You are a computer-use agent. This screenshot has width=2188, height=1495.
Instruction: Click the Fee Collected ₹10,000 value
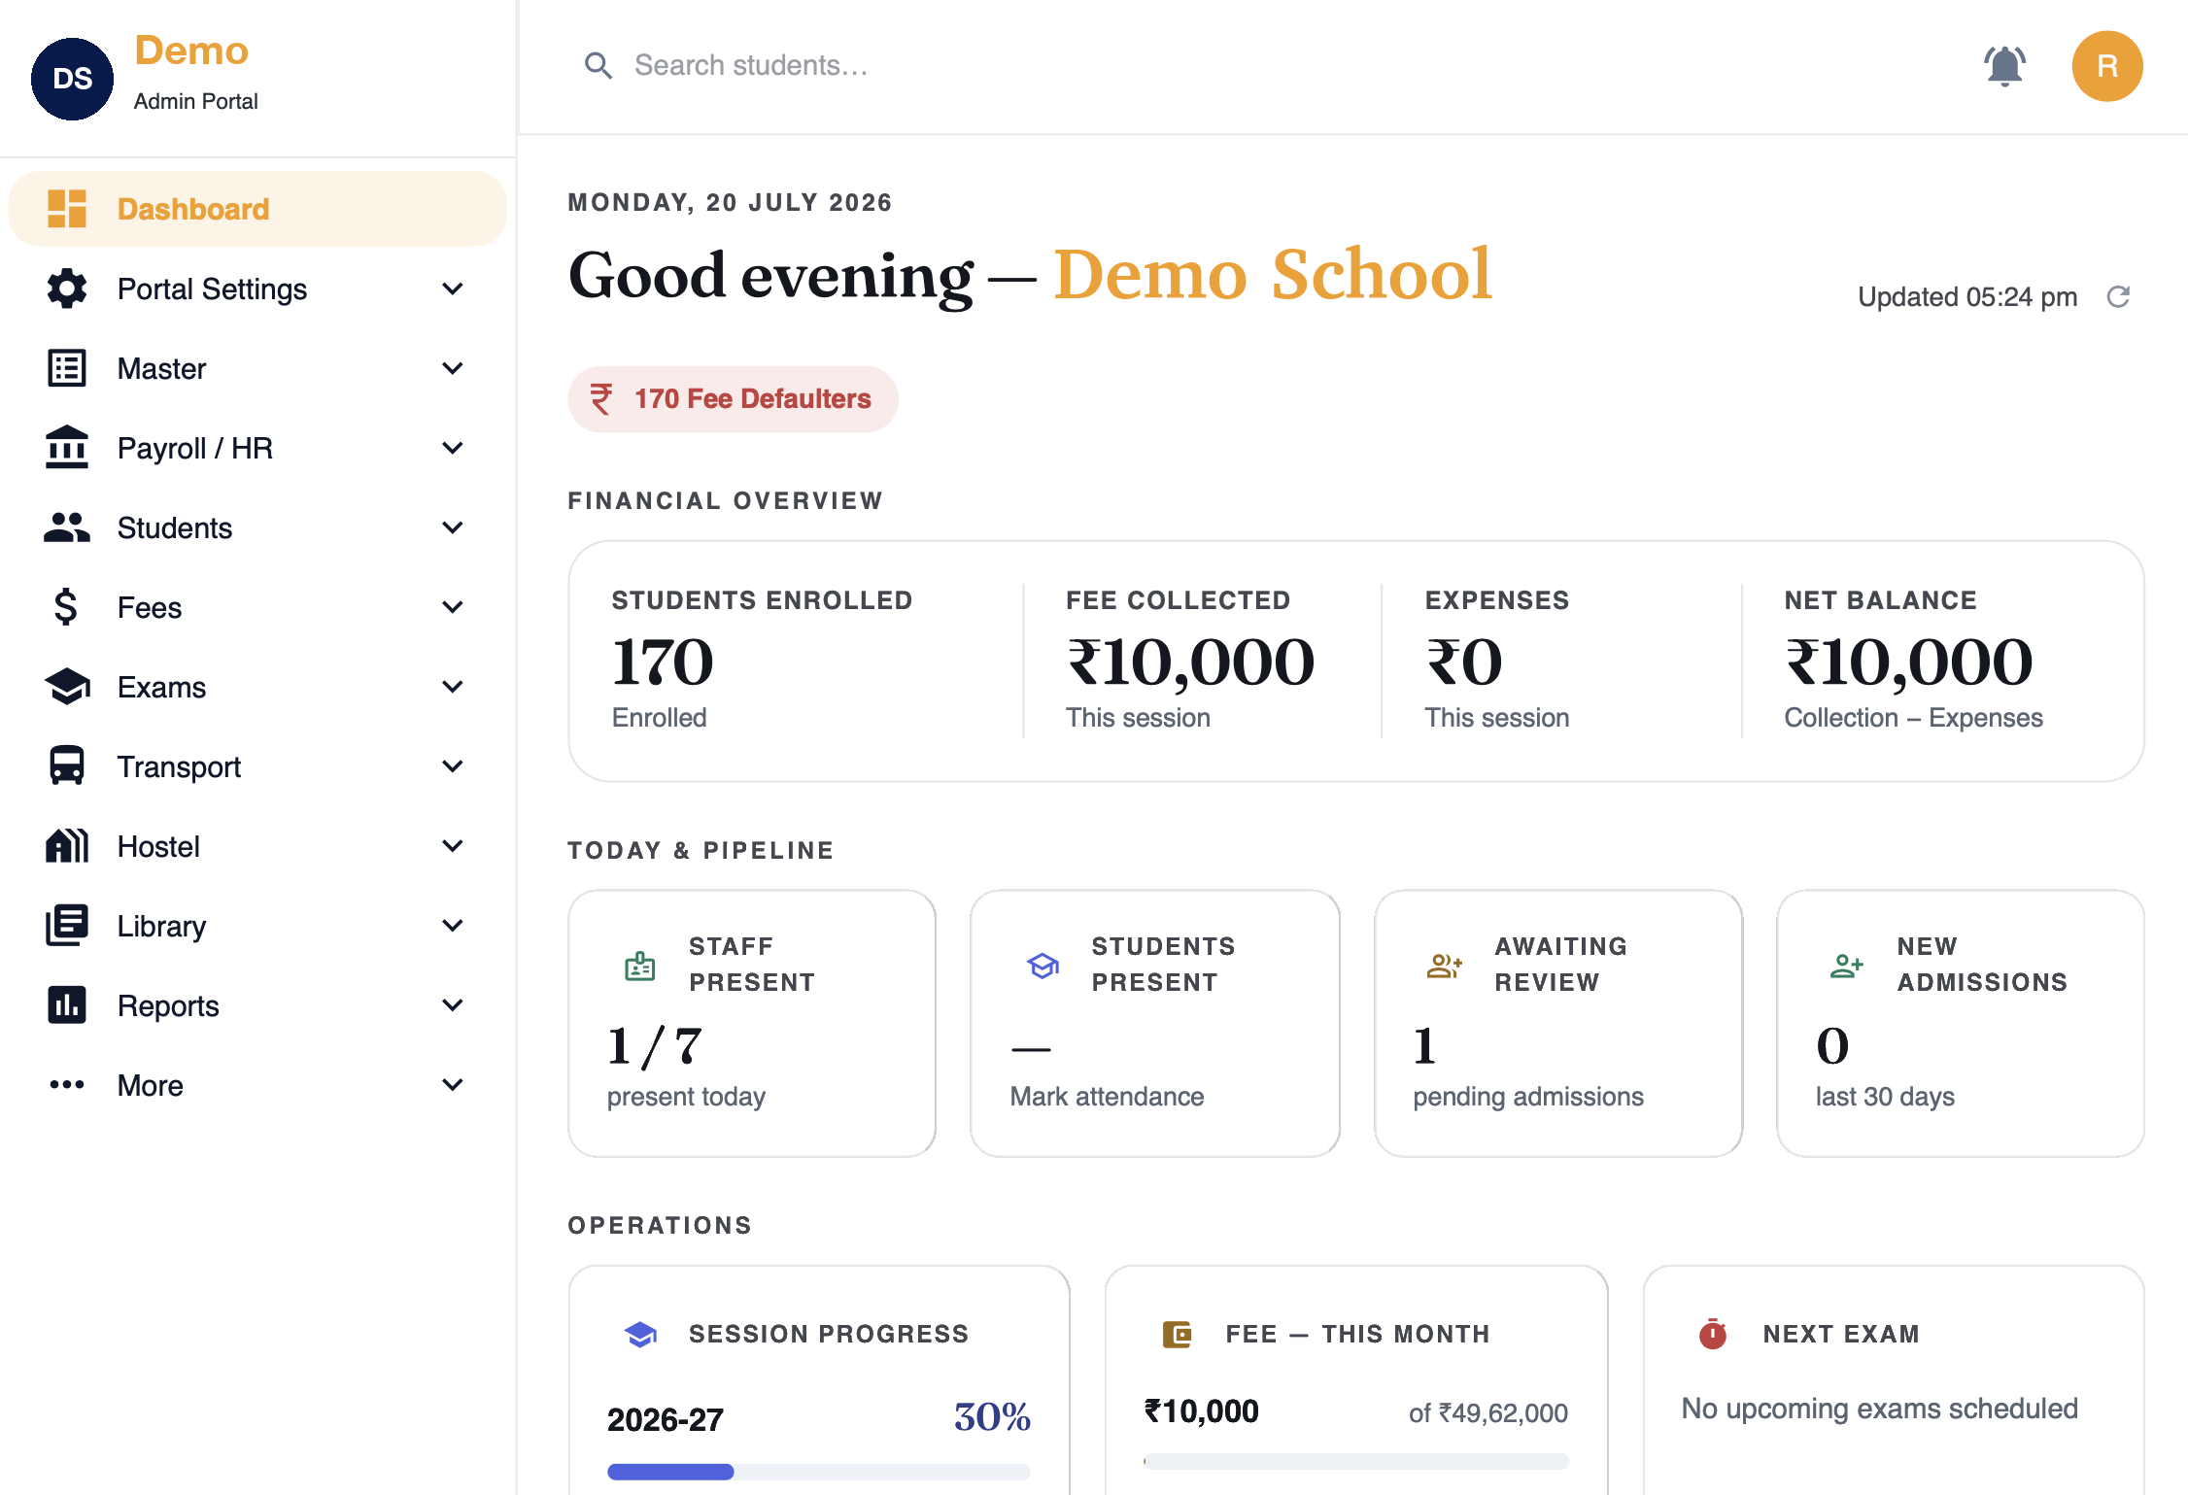click(x=1191, y=663)
